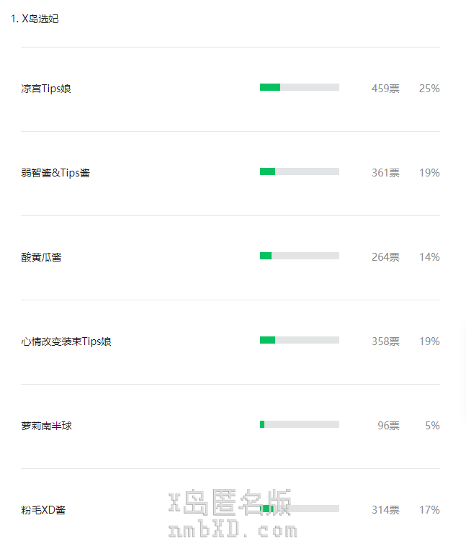Screen dimensions: 466x541
Task: Select the 粉毛XD酱 option label
Action: pyautogui.click(x=43, y=510)
